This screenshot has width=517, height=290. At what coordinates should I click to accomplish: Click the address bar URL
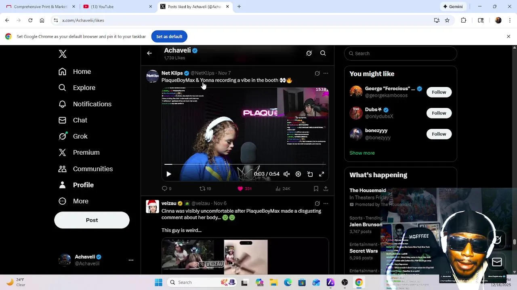[83, 20]
